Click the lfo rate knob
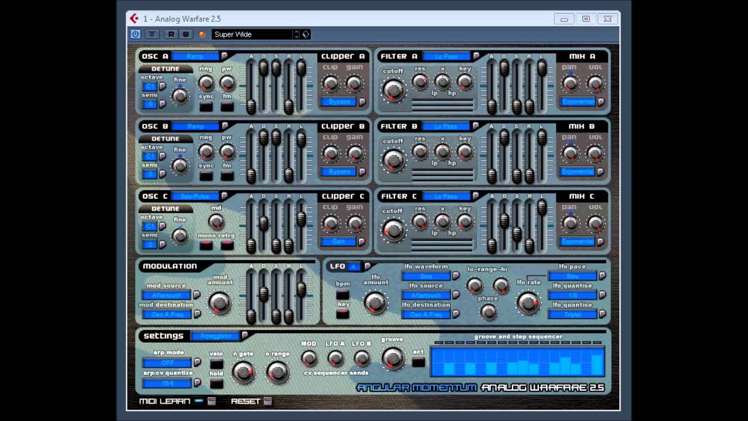Screen dimensions: 748x421 (x=528, y=302)
